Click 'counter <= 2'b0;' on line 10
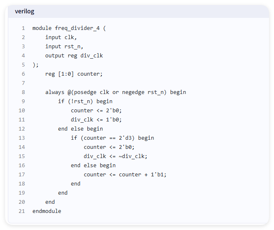Screen dimensions: 274x230 tap(96, 111)
